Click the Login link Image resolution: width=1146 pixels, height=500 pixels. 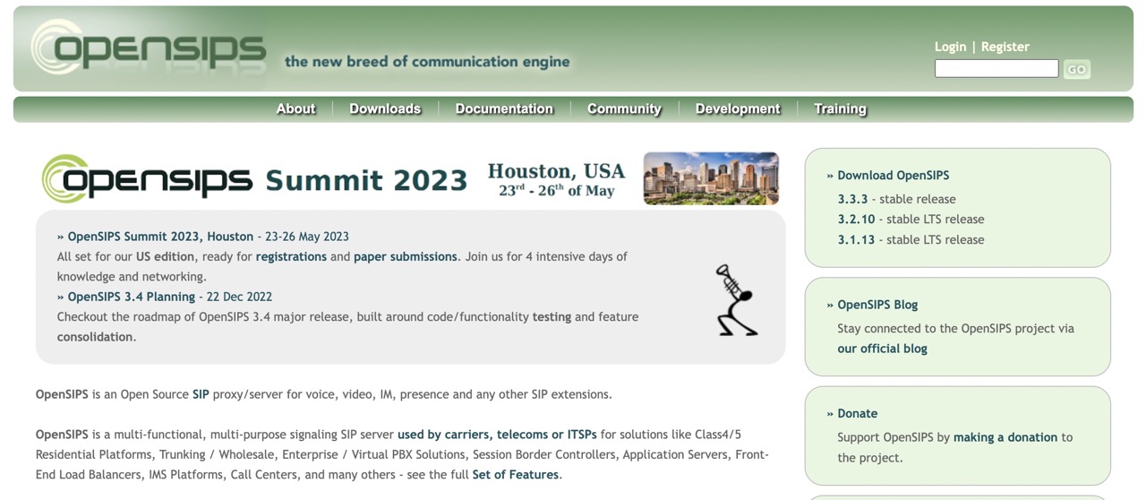pos(950,47)
